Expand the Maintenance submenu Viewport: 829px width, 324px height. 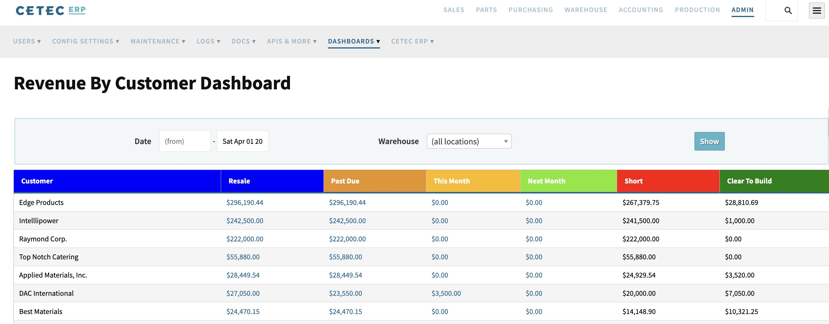(158, 41)
